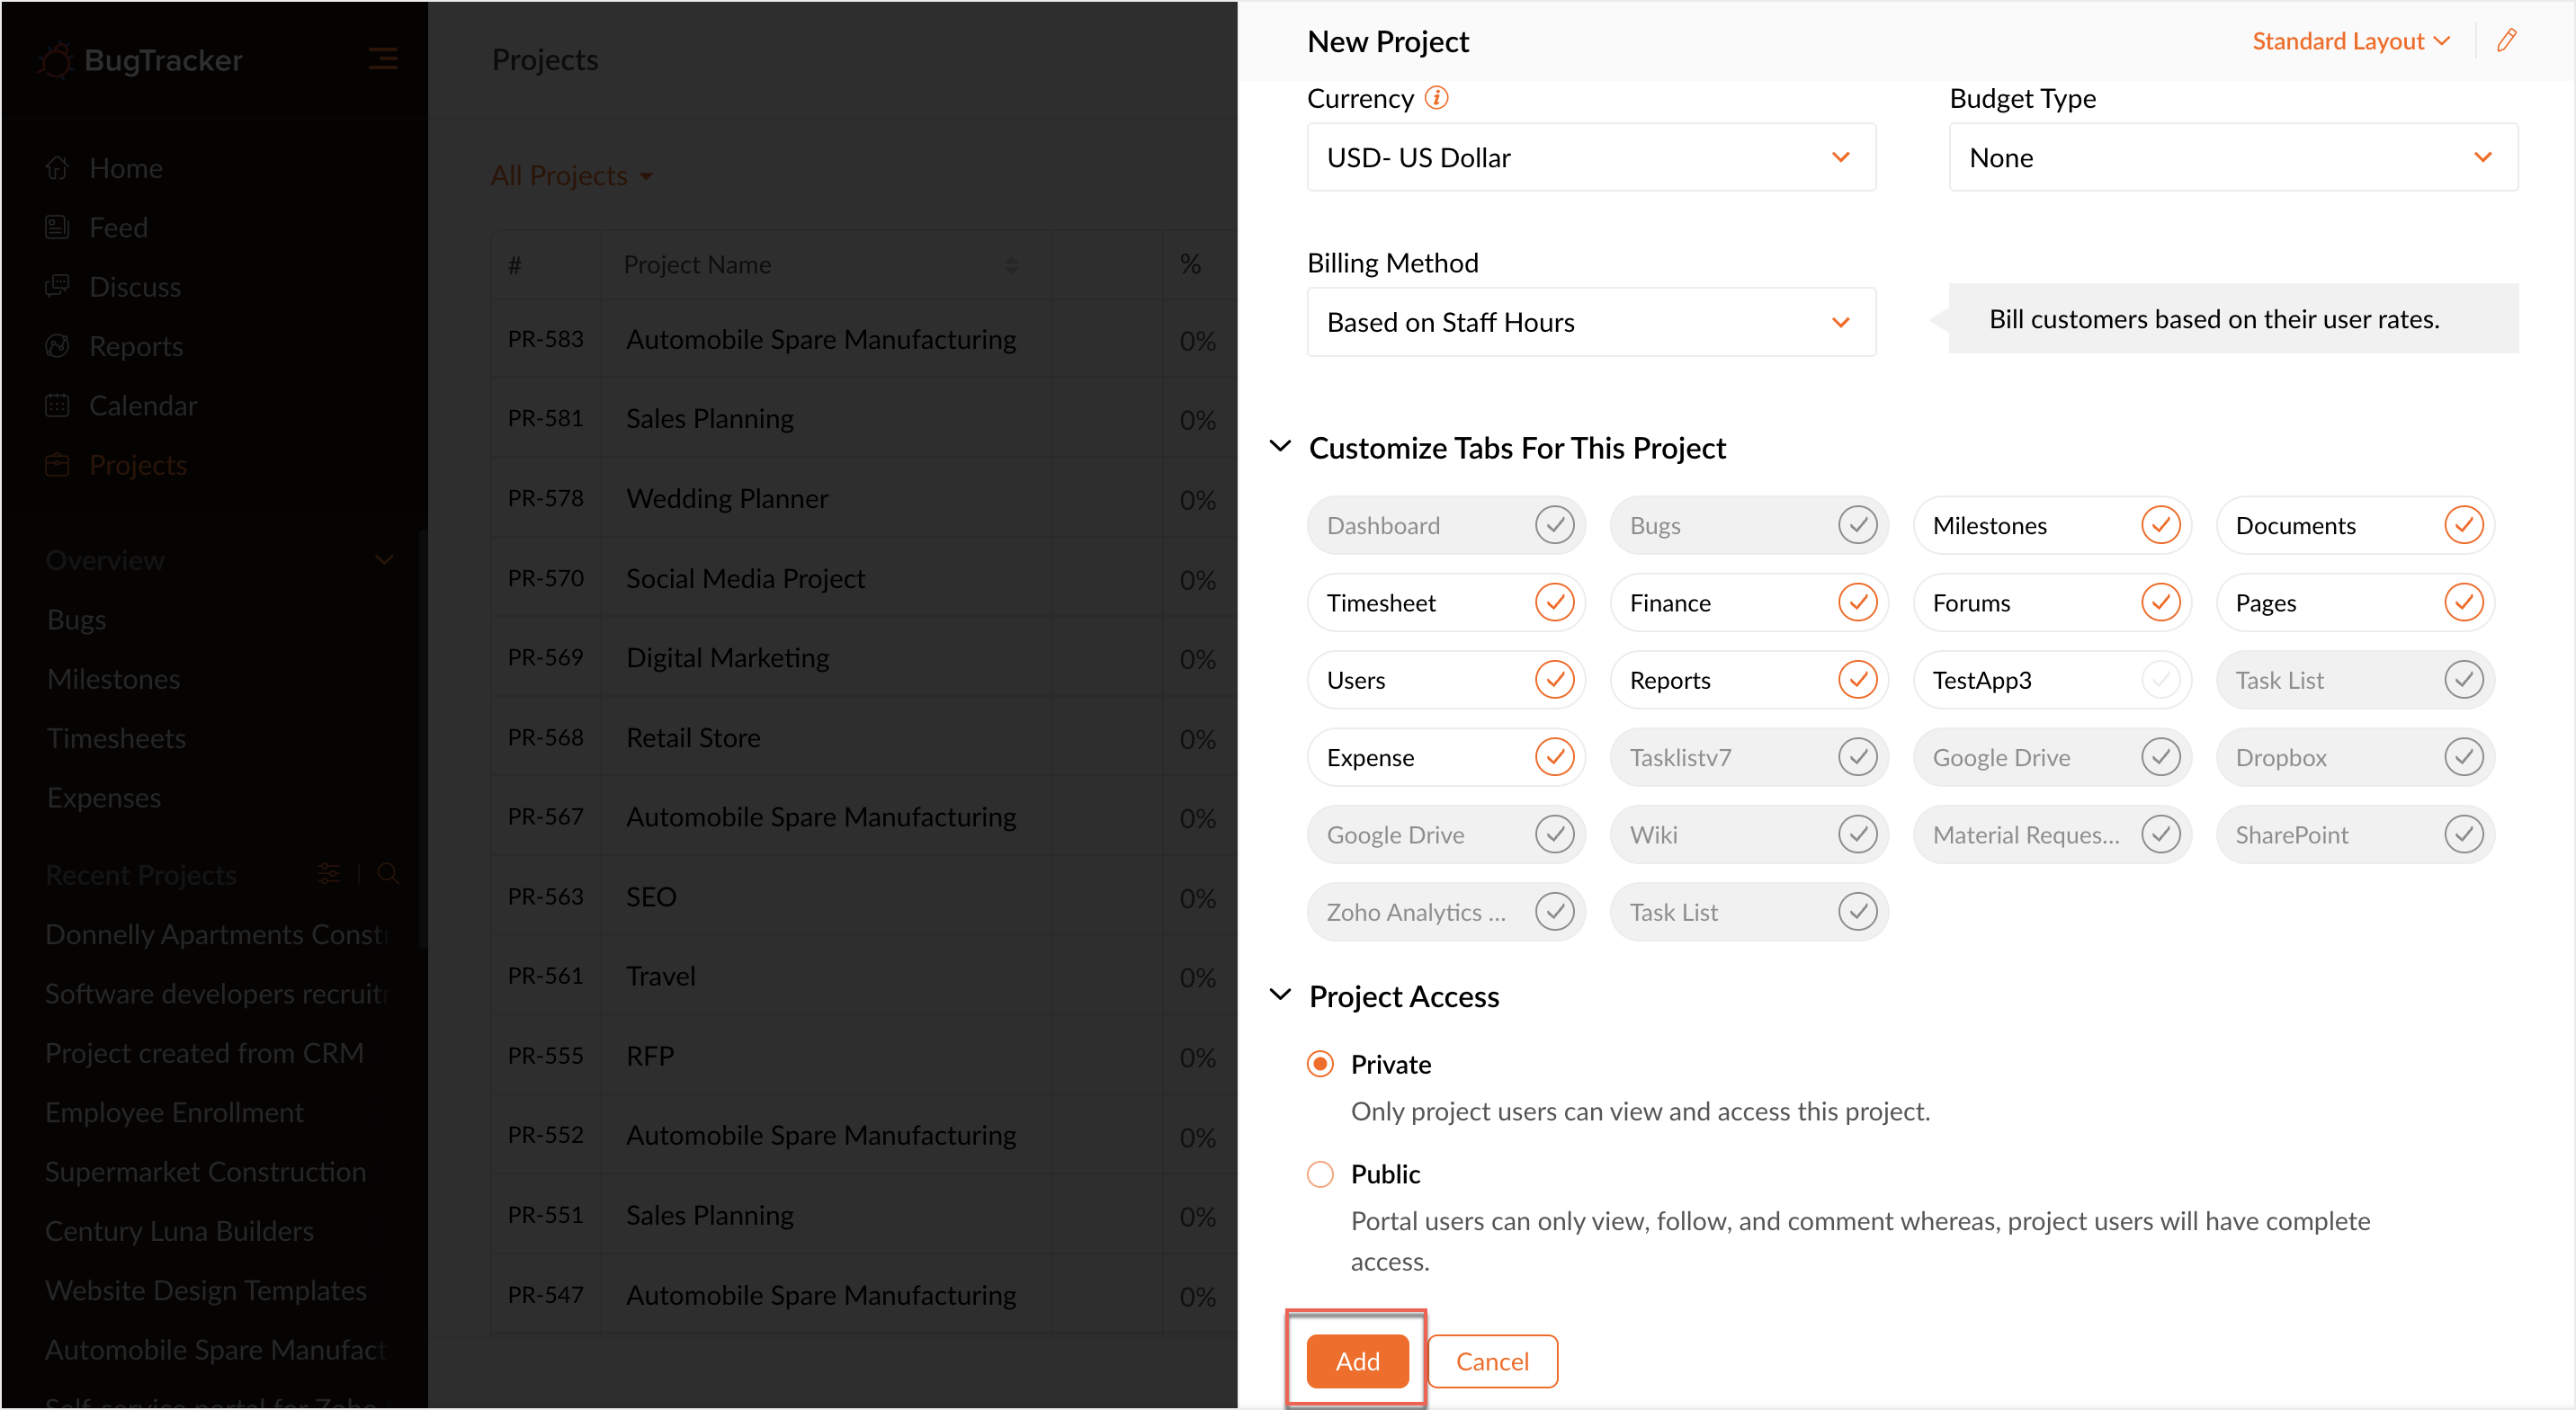Toggle the Milestones tab checkmark

[x=2160, y=525]
